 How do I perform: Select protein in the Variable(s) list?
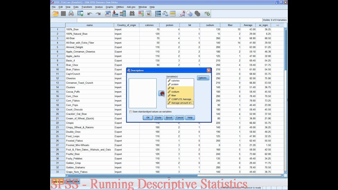coord(180,84)
